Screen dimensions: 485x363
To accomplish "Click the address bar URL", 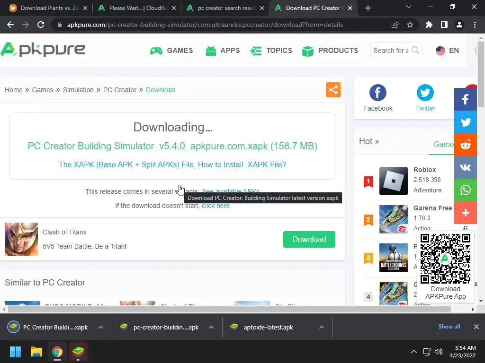I will click(205, 25).
